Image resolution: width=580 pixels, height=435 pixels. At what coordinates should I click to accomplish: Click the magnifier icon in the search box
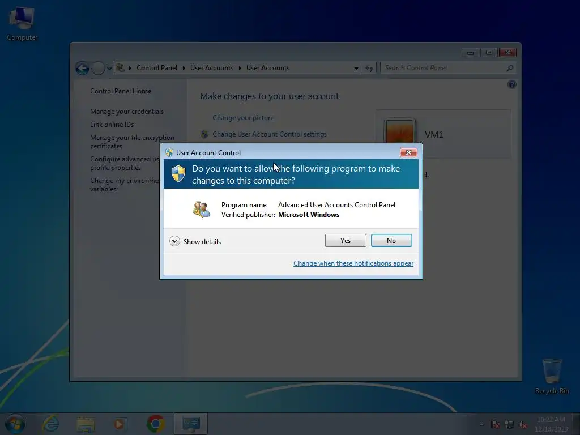[510, 68]
